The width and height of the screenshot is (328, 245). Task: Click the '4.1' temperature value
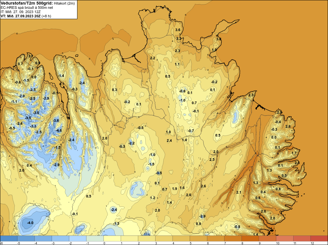(62, 84)
